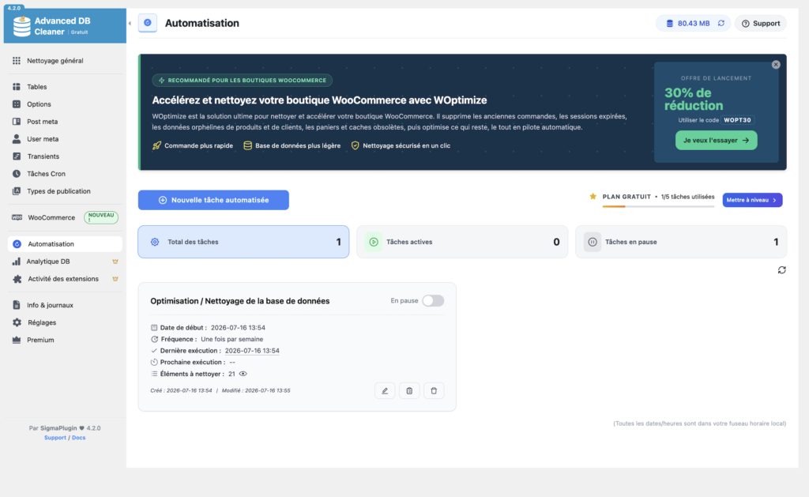Click the Fréquence value Une fois par semaine
Screen dimensions: 809x497
coord(231,339)
